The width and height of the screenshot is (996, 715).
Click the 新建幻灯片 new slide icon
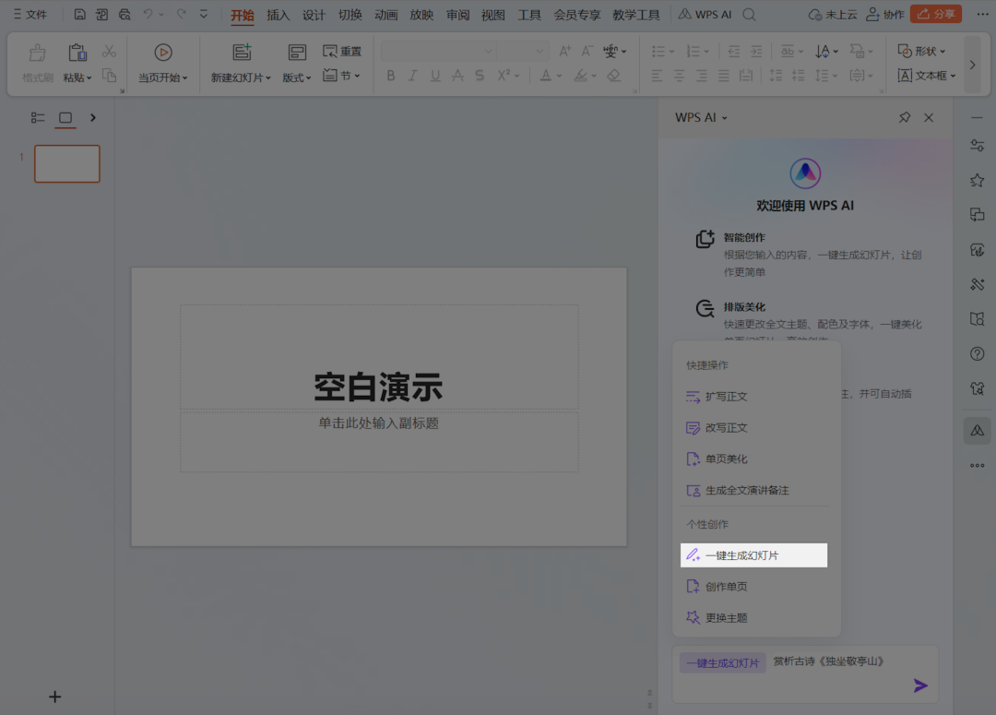pyautogui.click(x=242, y=51)
